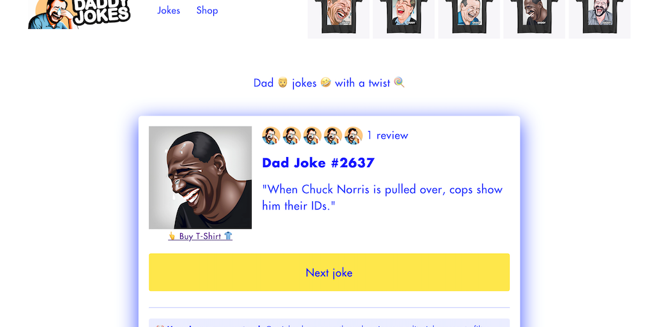Select the fourth T-shirt with dark-skinned man

click(x=535, y=19)
